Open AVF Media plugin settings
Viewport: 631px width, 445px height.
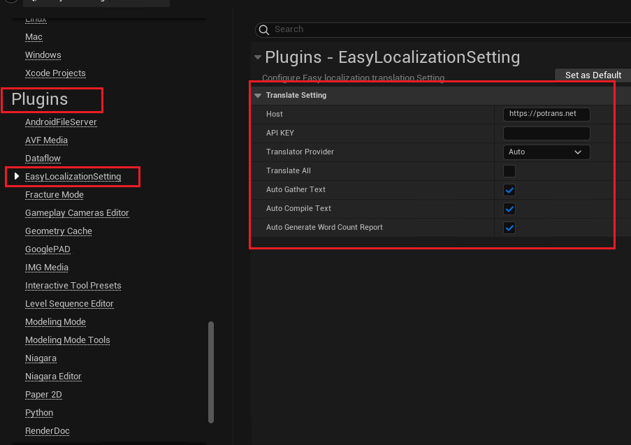46,140
